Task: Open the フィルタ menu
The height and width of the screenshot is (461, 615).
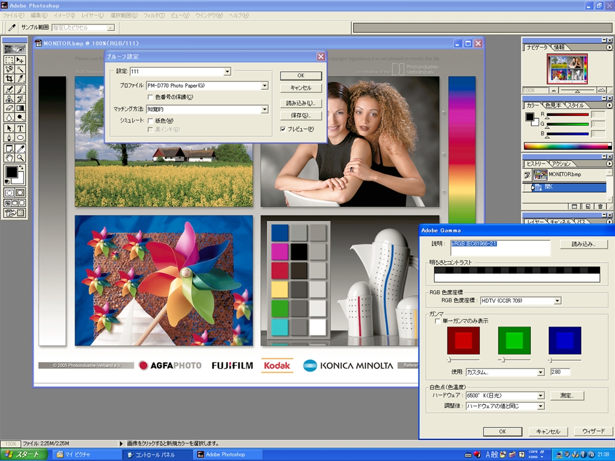Action: pyautogui.click(x=154, y=15)
